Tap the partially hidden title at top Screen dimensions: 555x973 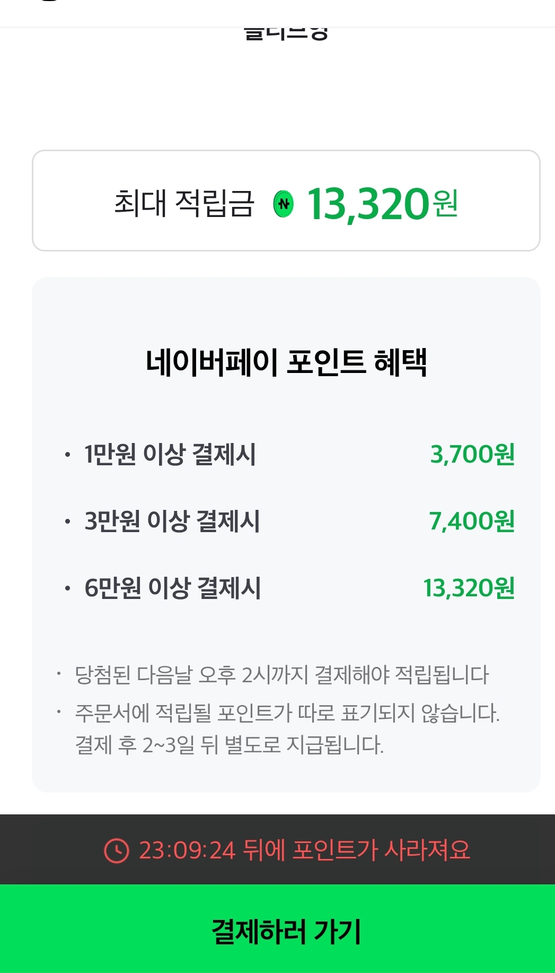286,33
